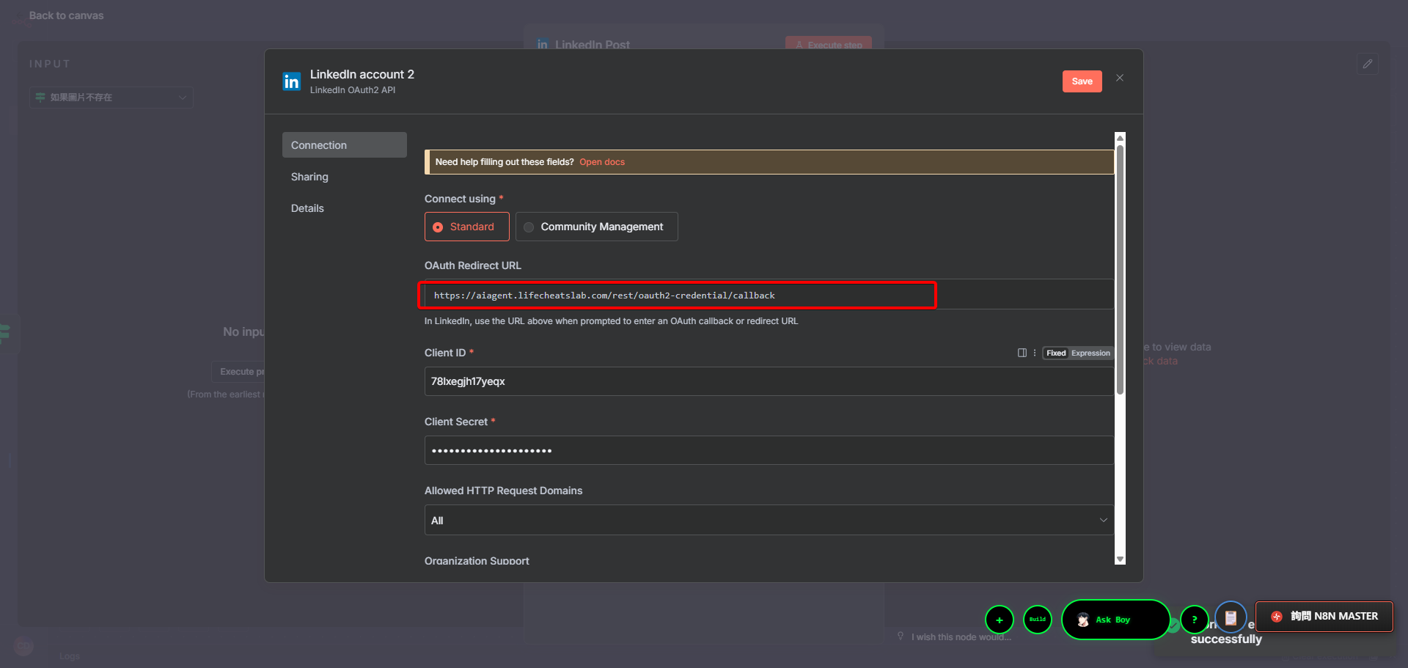Switch to the Sharing tab

click(x=309, y=176)
